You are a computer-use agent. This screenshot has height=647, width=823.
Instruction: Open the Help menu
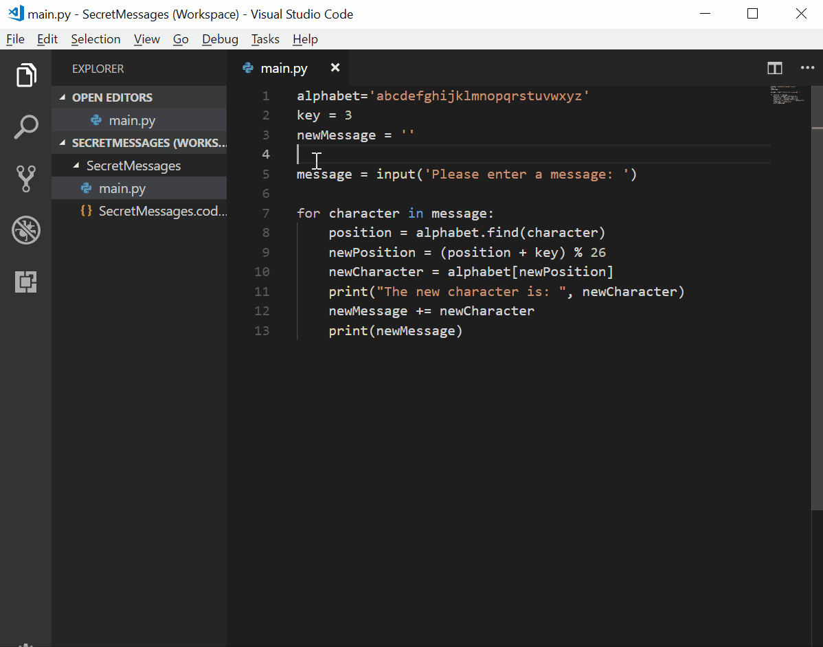tap(305, 39)
